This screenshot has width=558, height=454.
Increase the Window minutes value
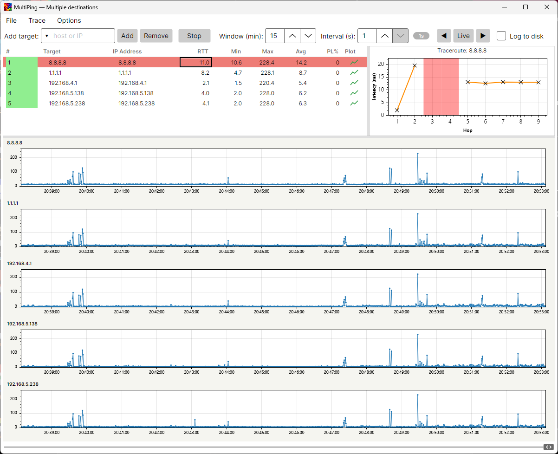(292, 36)
